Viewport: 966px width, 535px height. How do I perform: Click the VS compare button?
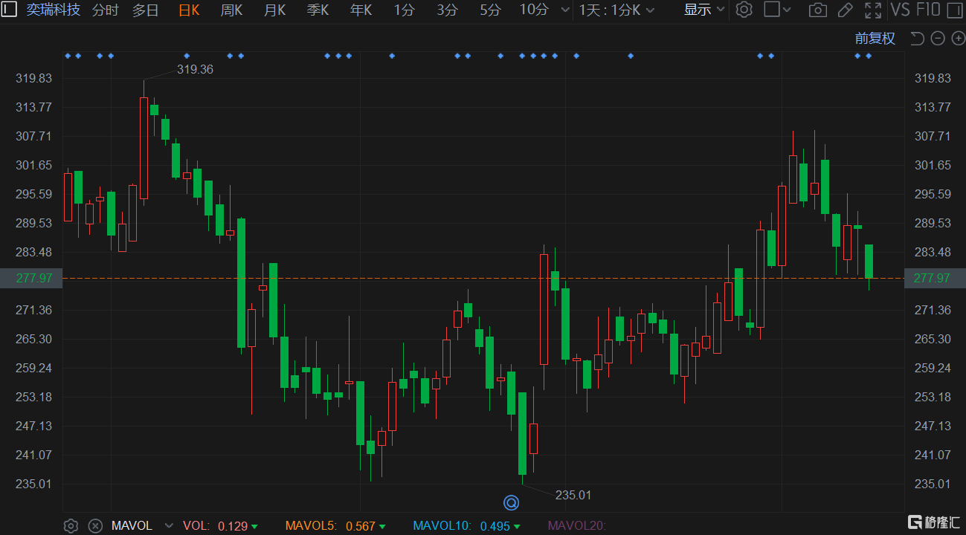pos(900,10)
